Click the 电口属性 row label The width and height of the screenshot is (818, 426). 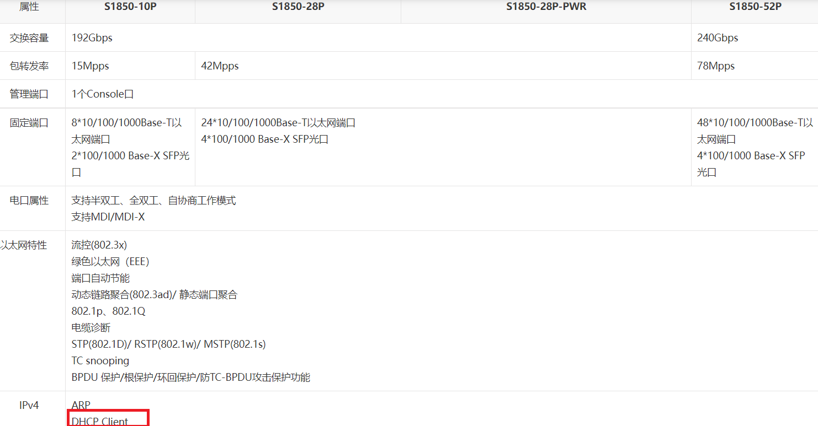click(x=29, y=201)
